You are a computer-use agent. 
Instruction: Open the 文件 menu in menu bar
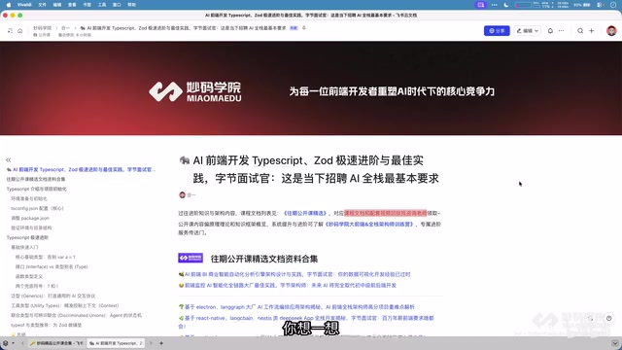[42, 5]
